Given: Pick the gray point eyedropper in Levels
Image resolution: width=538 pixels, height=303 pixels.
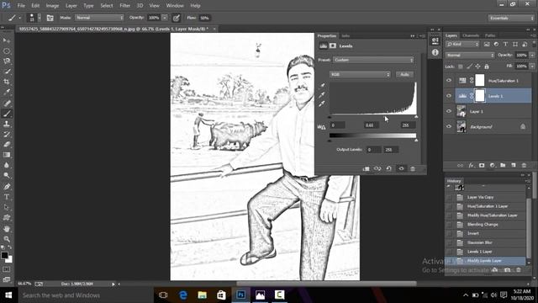Looking at the screenshot, I should (x=322, y=94).
